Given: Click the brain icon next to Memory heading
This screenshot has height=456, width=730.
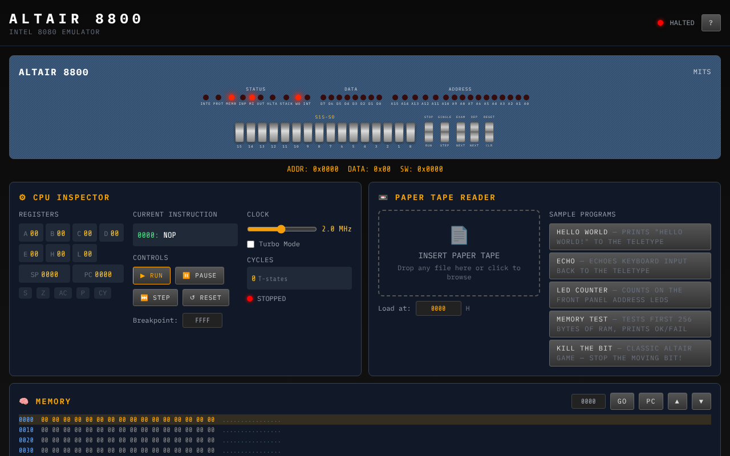Looking at the screenshot, I should (x=23, y=401).
